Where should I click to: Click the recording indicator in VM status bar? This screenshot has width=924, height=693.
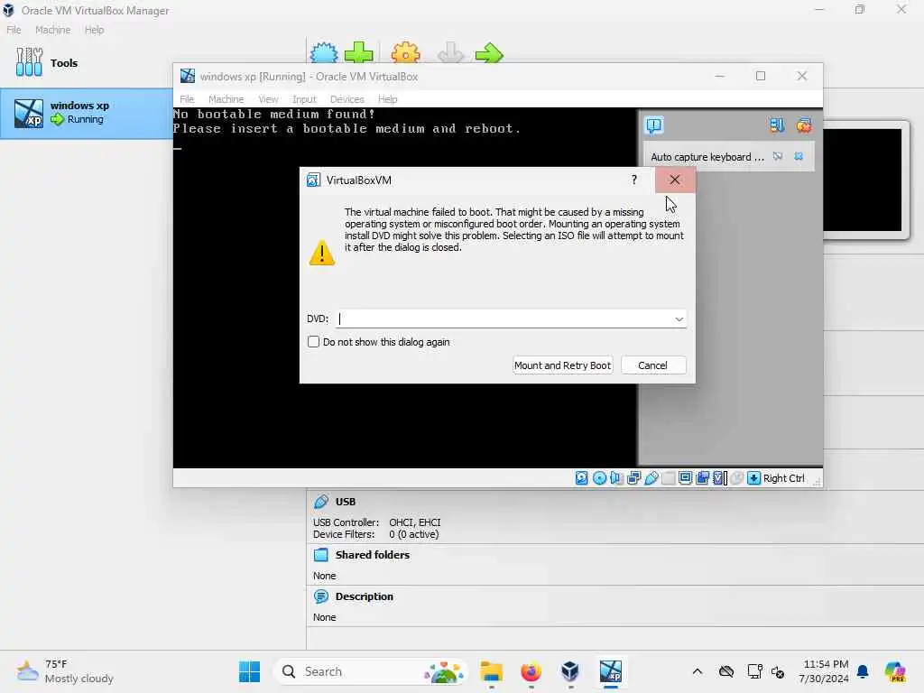(x=702, y=478)
